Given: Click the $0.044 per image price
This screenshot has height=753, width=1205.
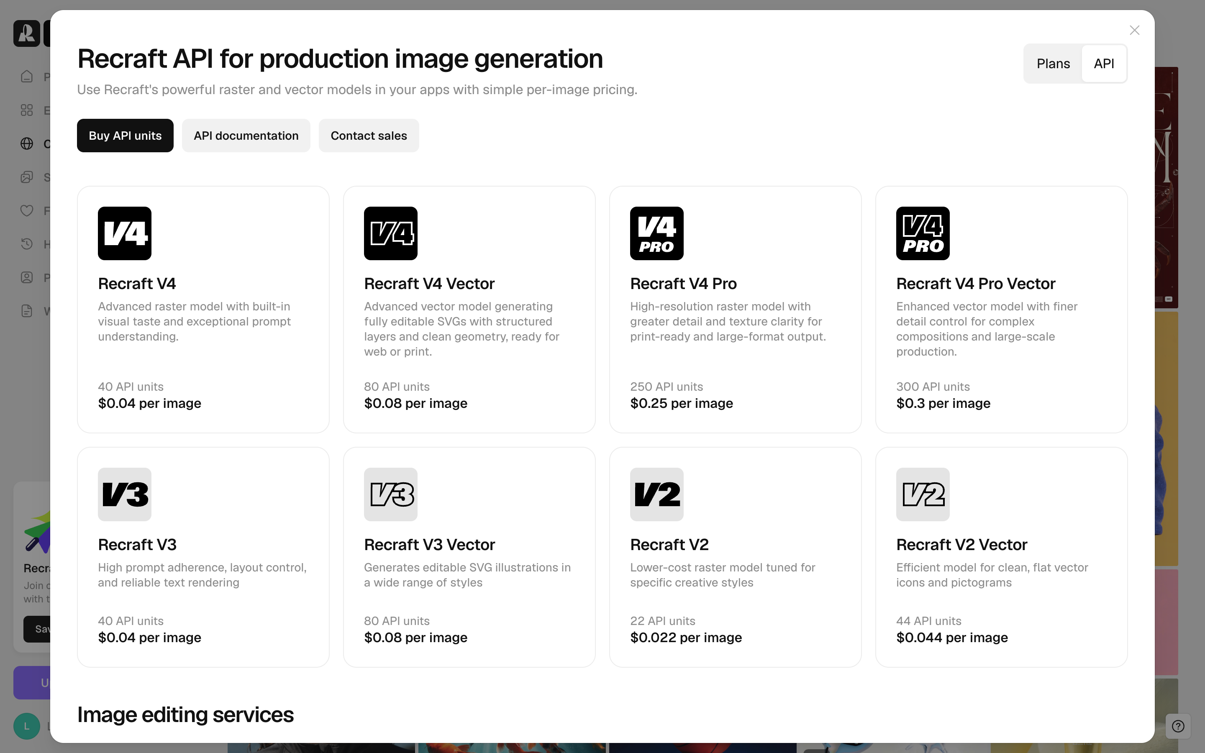Looking at the screenshot, I should 952,638.
